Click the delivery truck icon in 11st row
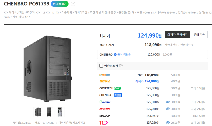Viewport: 212px width, 126px height. (x=168, y=123)
